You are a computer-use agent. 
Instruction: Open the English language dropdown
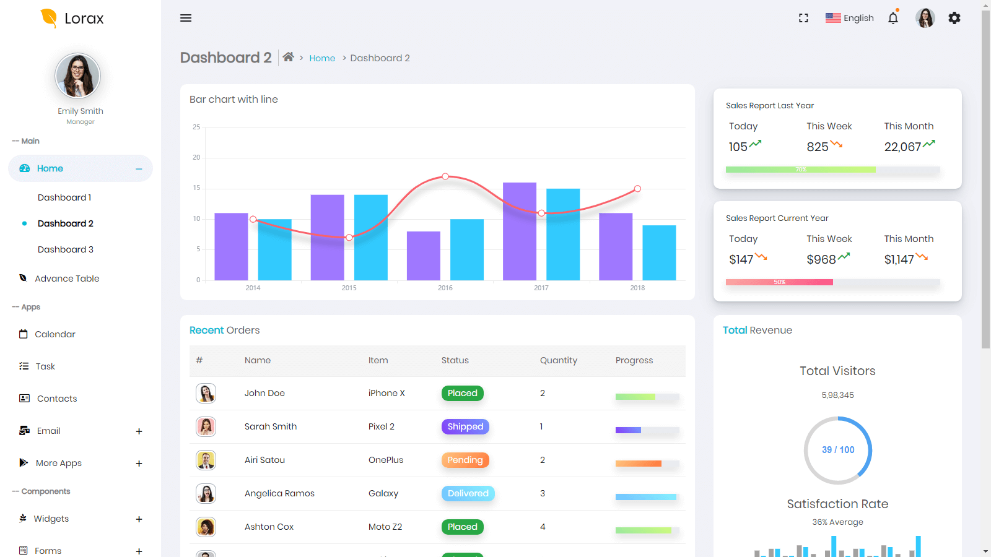[850, 18]
